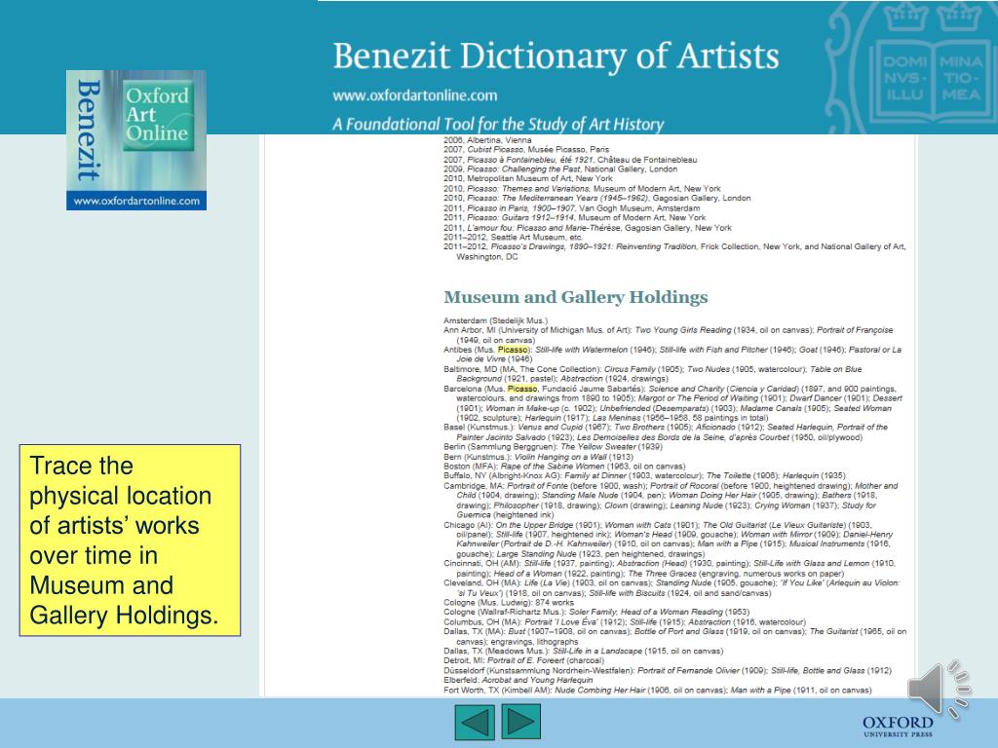Select the Cleveland, OH (MA) entry
Image resolution: width=998 pixels, height=748 pixels.
672,587
